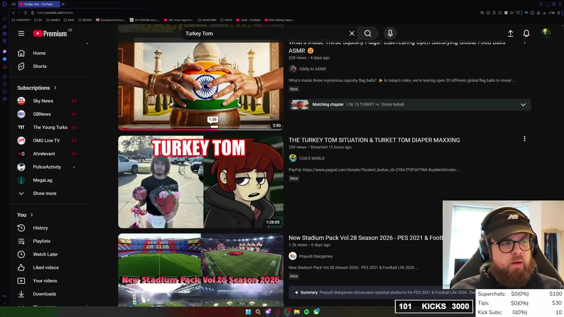The height and width of the screenshot is (317, 564).
Task: Open Watch Later in sidebar
Action: [x=46, y=254]
